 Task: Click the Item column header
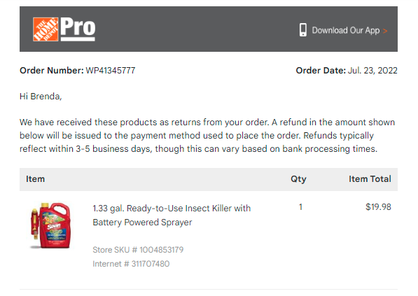point(35,179)
